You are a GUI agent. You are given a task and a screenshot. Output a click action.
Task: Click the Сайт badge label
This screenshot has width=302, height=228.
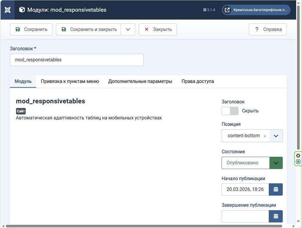coord(21,111)
